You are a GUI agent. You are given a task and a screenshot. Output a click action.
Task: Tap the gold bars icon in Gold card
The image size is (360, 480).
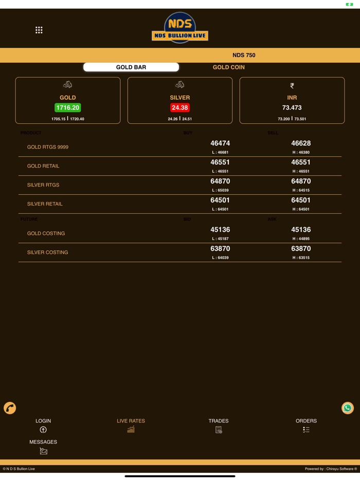[67, 84]
